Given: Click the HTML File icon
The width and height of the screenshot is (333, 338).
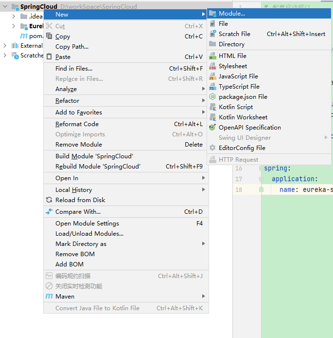Looking at the screenshot, I should 212,56.
